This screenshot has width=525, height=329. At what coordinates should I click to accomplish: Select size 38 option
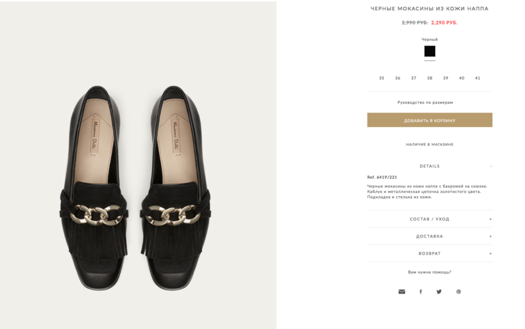point(430,78)
